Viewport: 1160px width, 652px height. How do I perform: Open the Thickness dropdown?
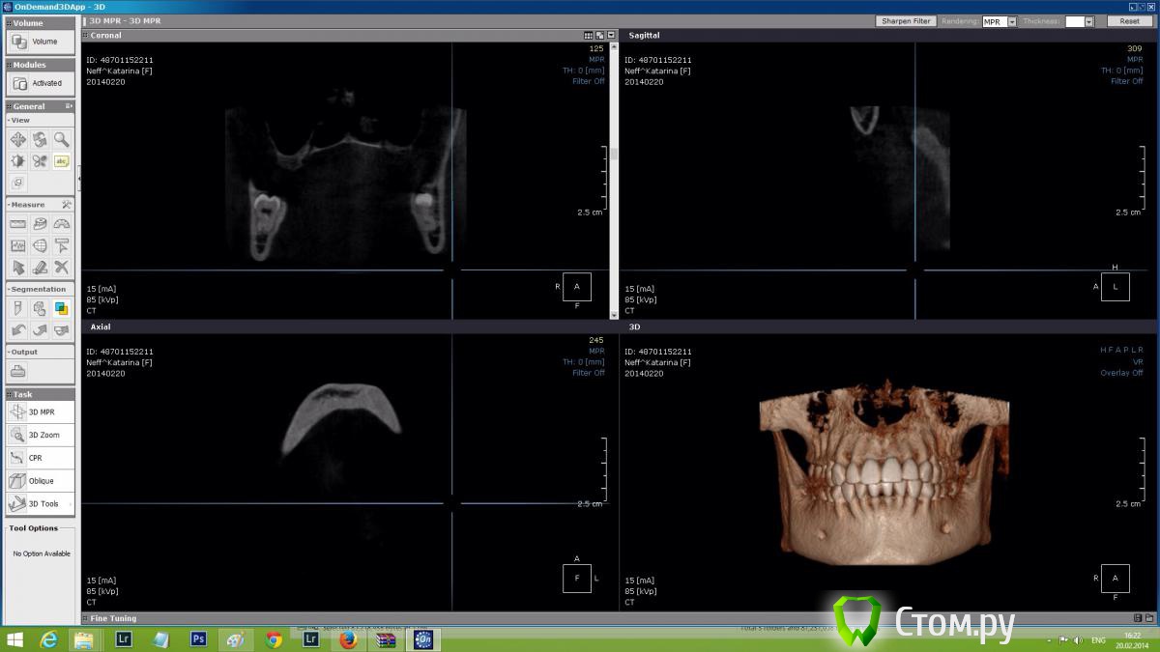[x=1088, y=21]
